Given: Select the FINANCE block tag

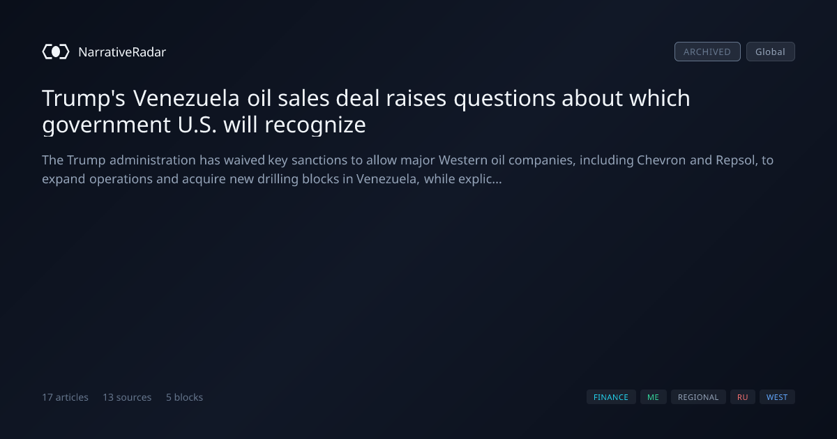Looking at the screenshot, I should (611, 397).
